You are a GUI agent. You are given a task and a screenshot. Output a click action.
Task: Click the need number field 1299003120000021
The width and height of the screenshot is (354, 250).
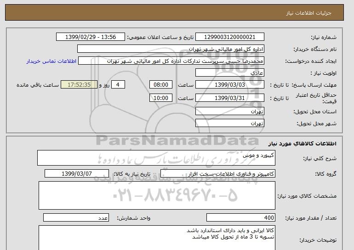pyautogui.click(x=229, y=37)
